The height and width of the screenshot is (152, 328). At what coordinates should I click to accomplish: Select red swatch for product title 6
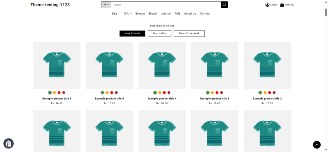pyautogui.click(x=59, y=92)
